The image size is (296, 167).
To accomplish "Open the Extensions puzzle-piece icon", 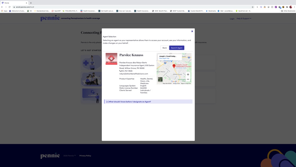I will click(287, 7).
